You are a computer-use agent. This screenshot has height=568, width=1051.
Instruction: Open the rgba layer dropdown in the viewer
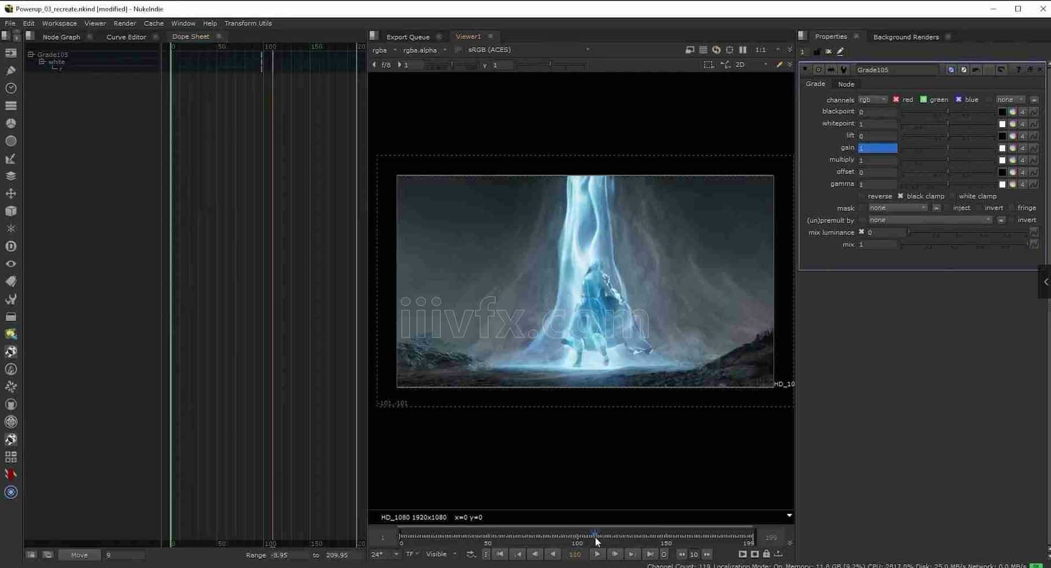point(384,50)
